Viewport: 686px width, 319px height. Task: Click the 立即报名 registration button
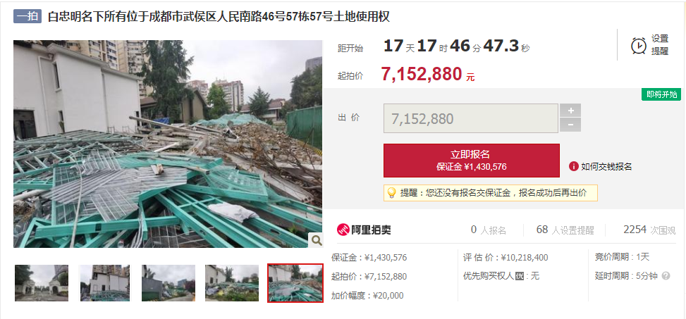pyautogui.click(x=471, y=161)
